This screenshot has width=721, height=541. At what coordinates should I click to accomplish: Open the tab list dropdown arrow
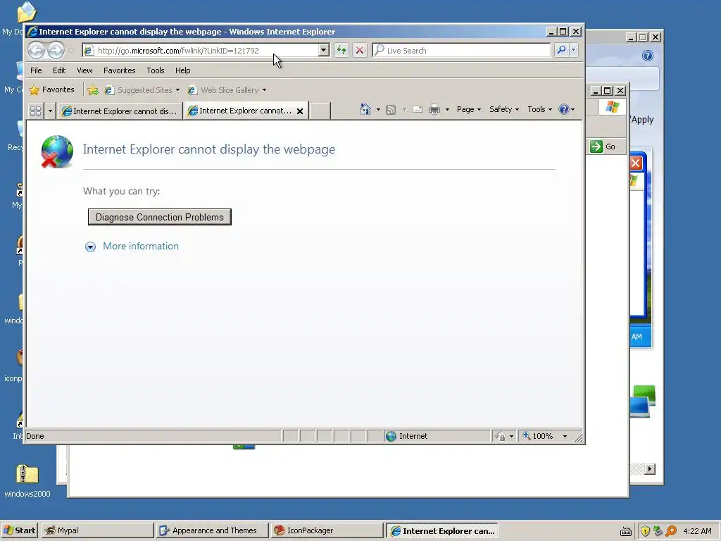coord(50,111)
